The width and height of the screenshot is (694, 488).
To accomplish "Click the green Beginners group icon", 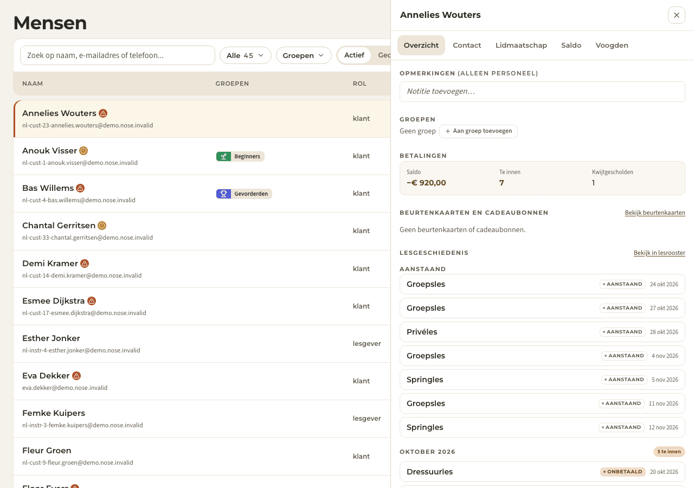I will [223, 156].
